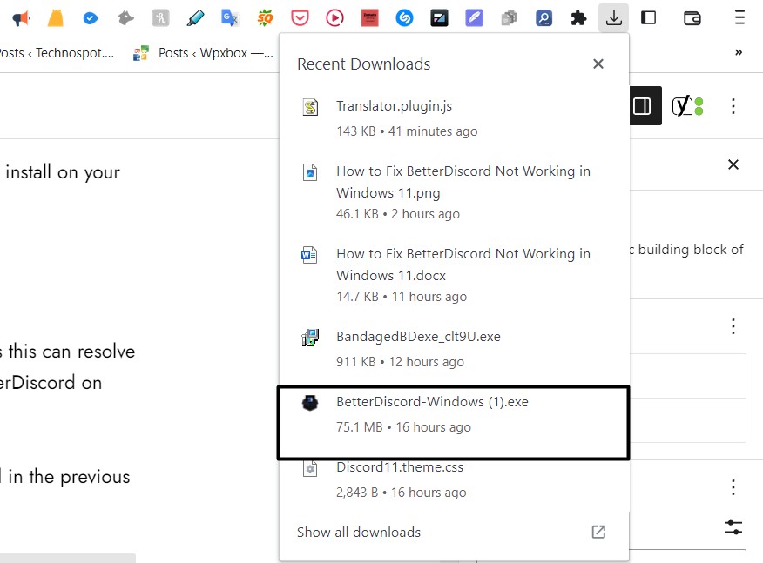Click Show all downloads
Screen dimensions: 763x563
359,532
